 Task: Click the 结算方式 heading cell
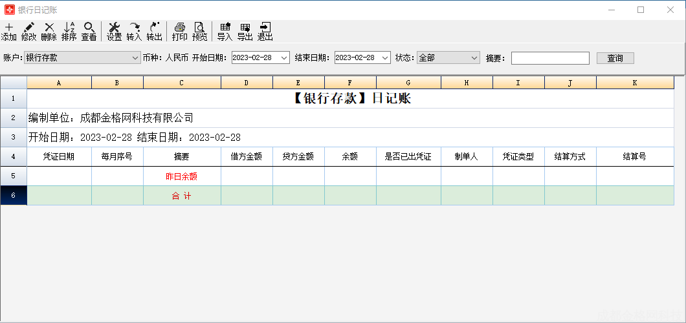coord(570,157)
